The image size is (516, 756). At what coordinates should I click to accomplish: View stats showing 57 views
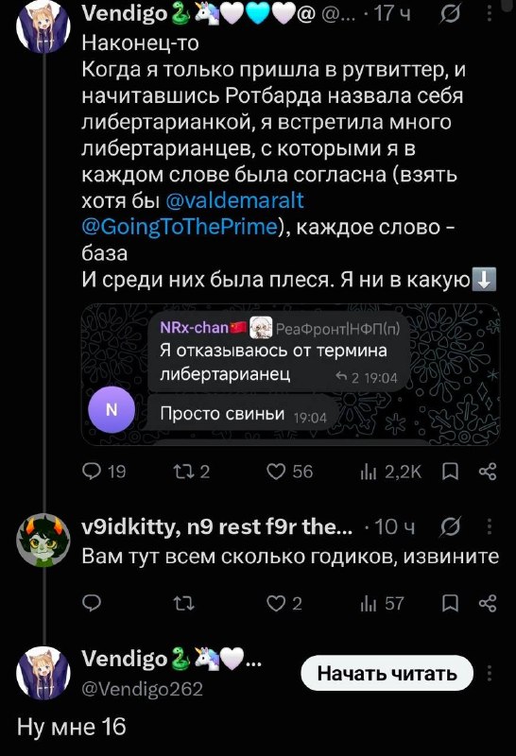click(382, 603)
